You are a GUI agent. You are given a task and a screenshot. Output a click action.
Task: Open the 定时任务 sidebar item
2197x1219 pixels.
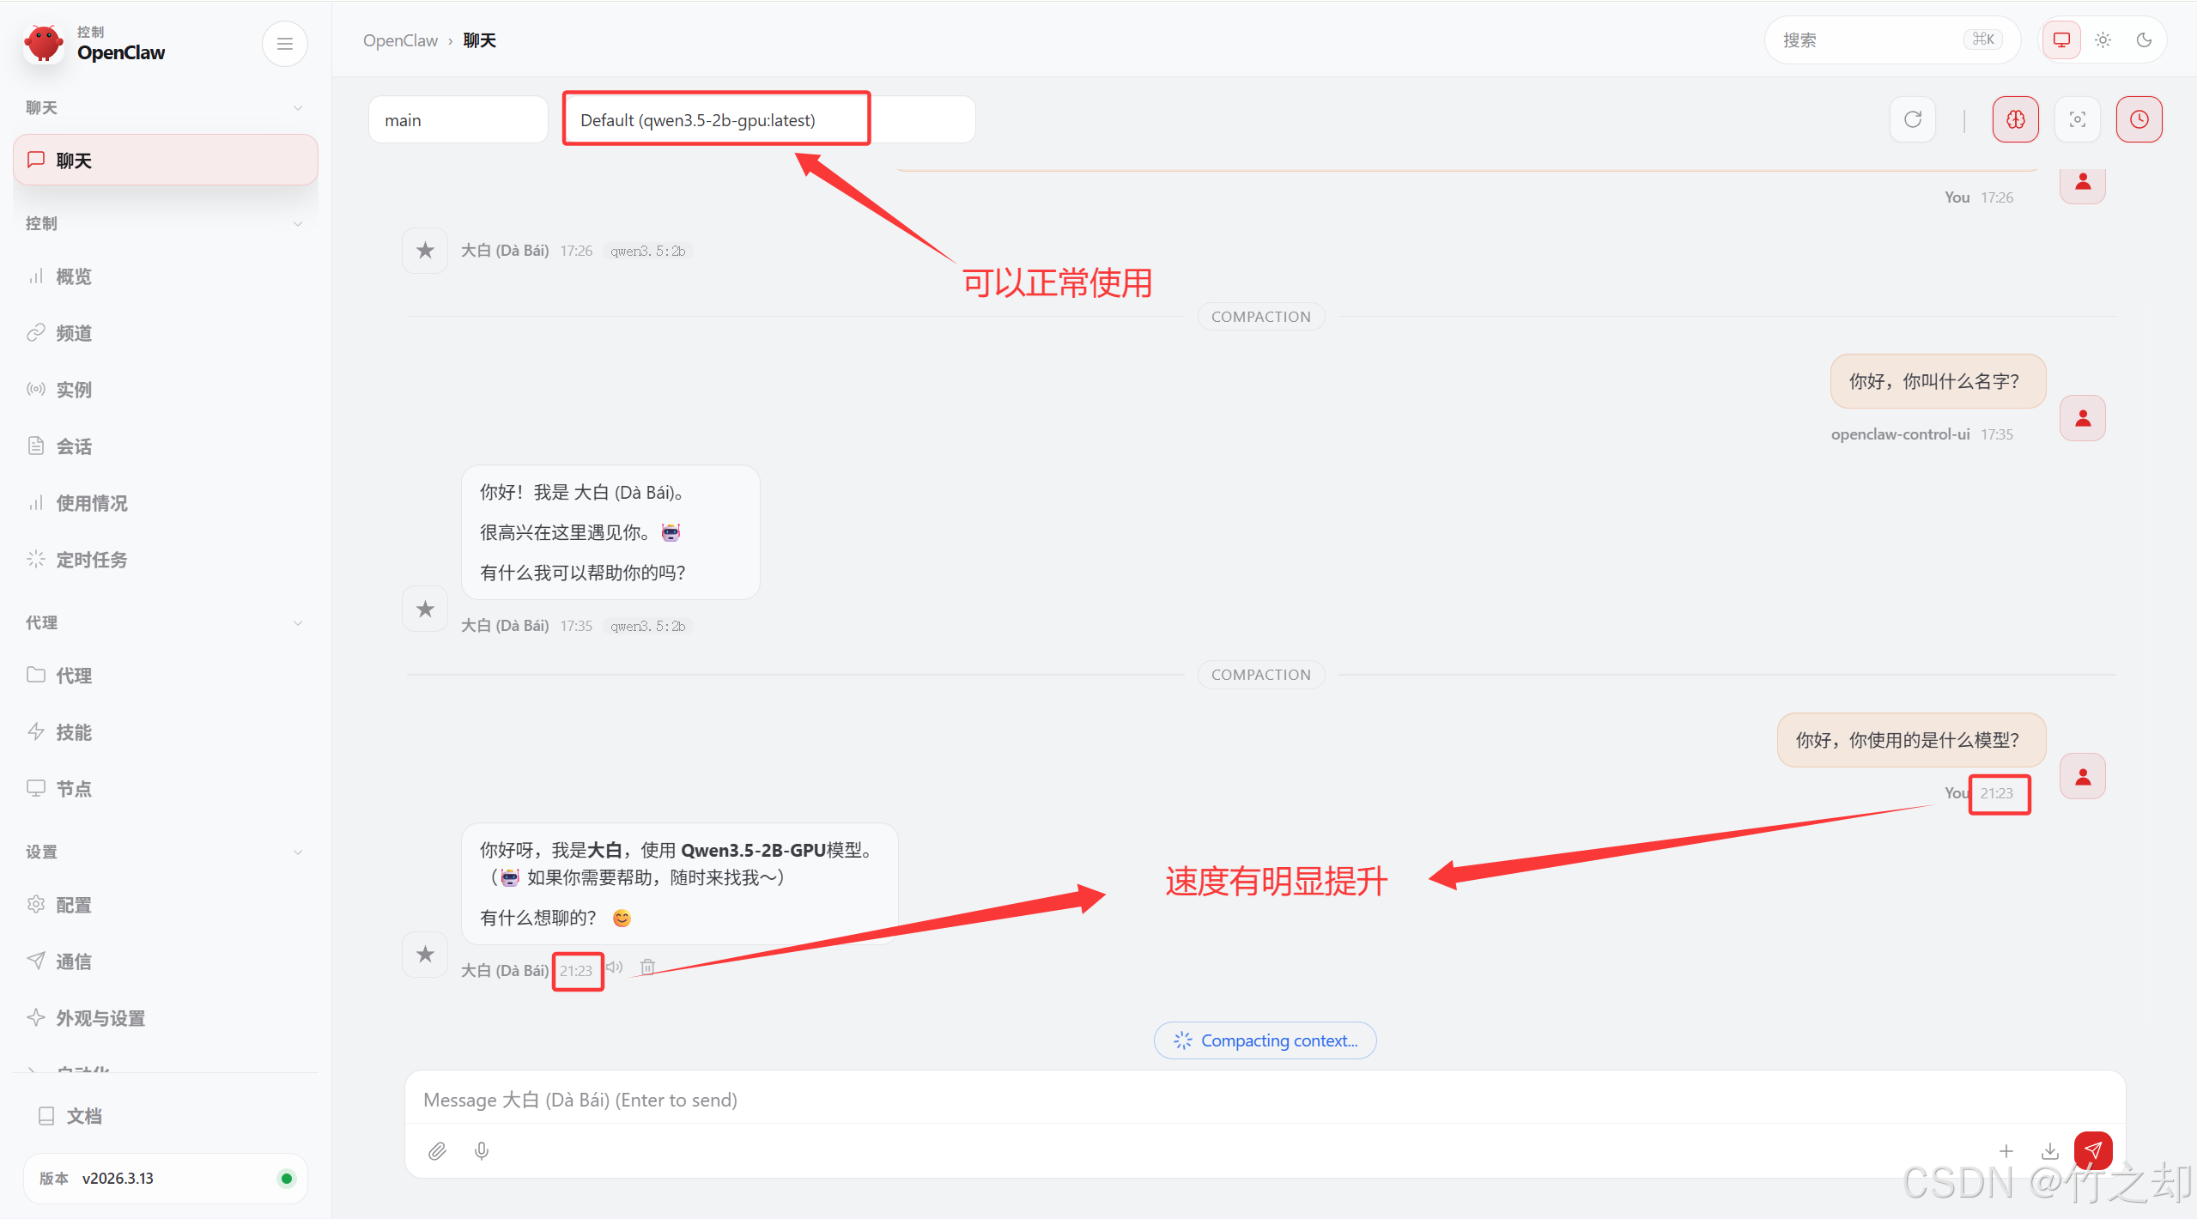(92, 560)
